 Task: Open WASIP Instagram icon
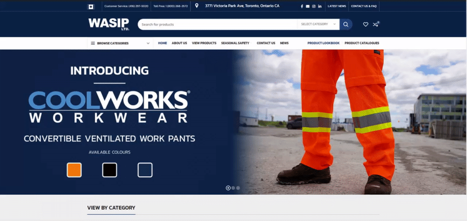(x=314, y=6)
